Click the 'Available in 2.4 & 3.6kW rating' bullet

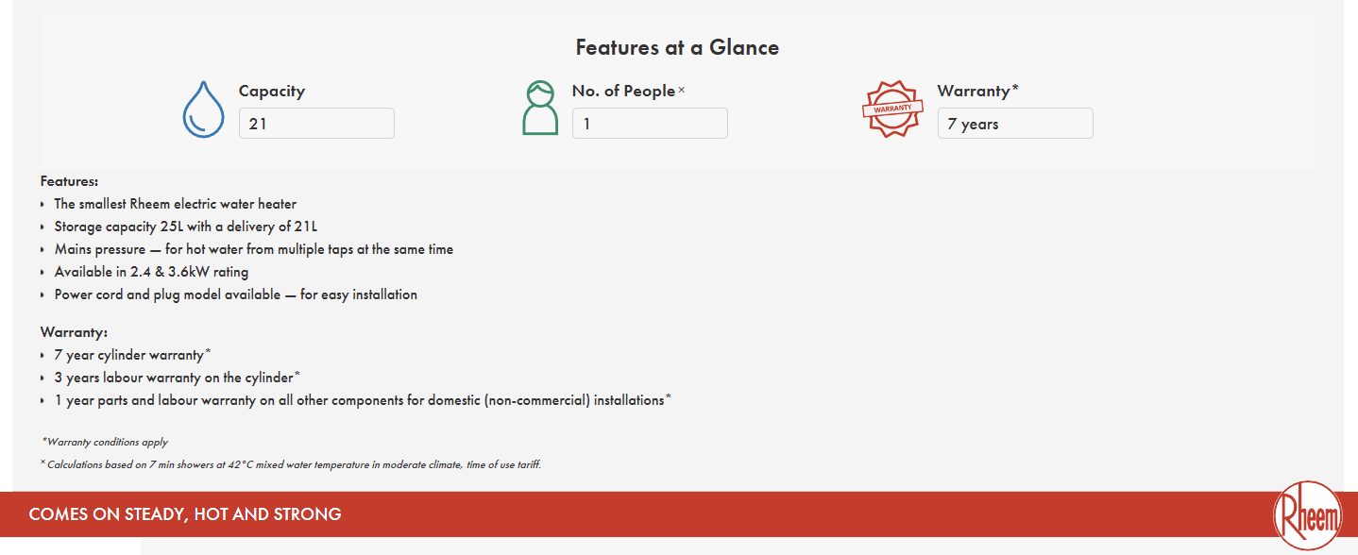point(151,272)
